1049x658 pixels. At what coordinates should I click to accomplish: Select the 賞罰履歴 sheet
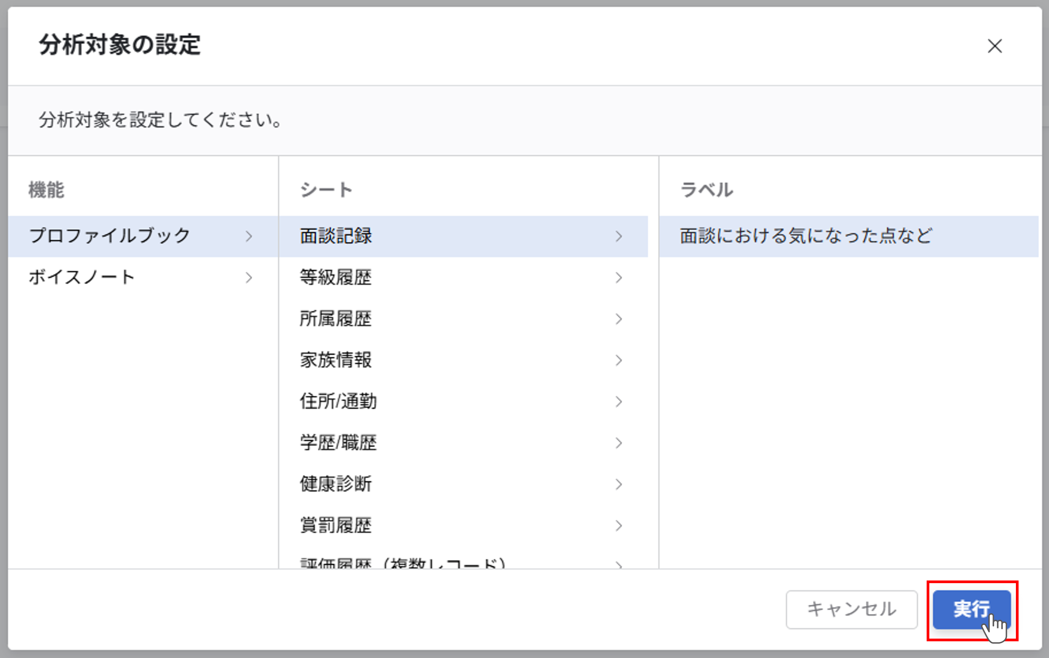tap(335, 525)
